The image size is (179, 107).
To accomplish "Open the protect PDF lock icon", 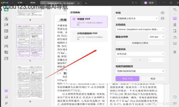I will [x=175, y=31].
